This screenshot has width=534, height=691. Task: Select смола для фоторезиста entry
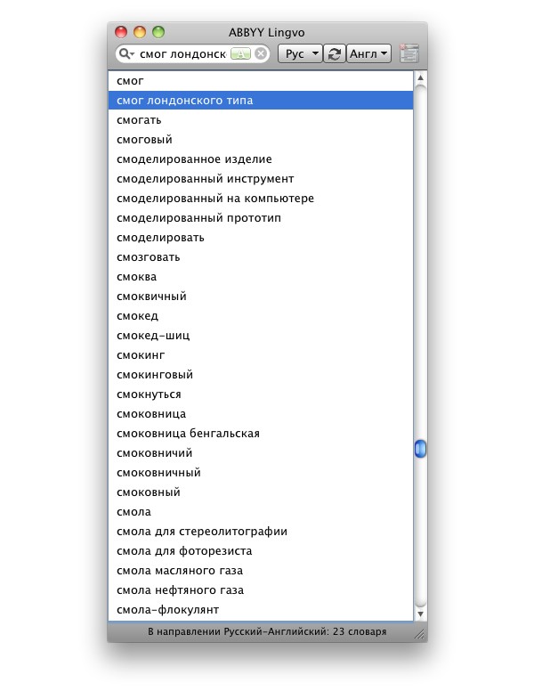pos(184,551)
